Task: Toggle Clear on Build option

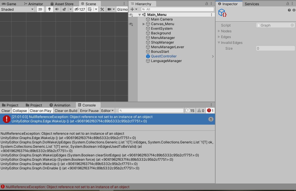Action: (x=66, y=111)
